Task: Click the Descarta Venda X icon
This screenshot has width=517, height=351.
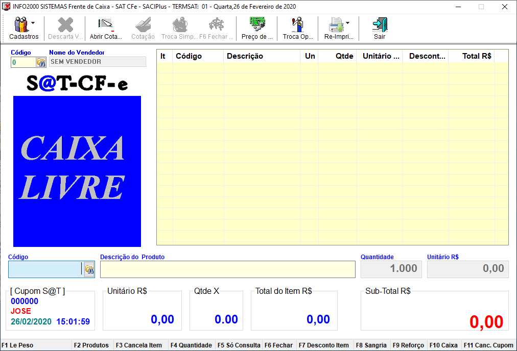Action: [65, 25]
